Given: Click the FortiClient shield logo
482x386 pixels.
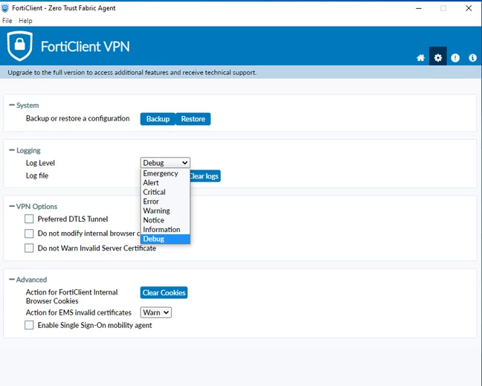Looking at the screenshot, I should point(20,45).
